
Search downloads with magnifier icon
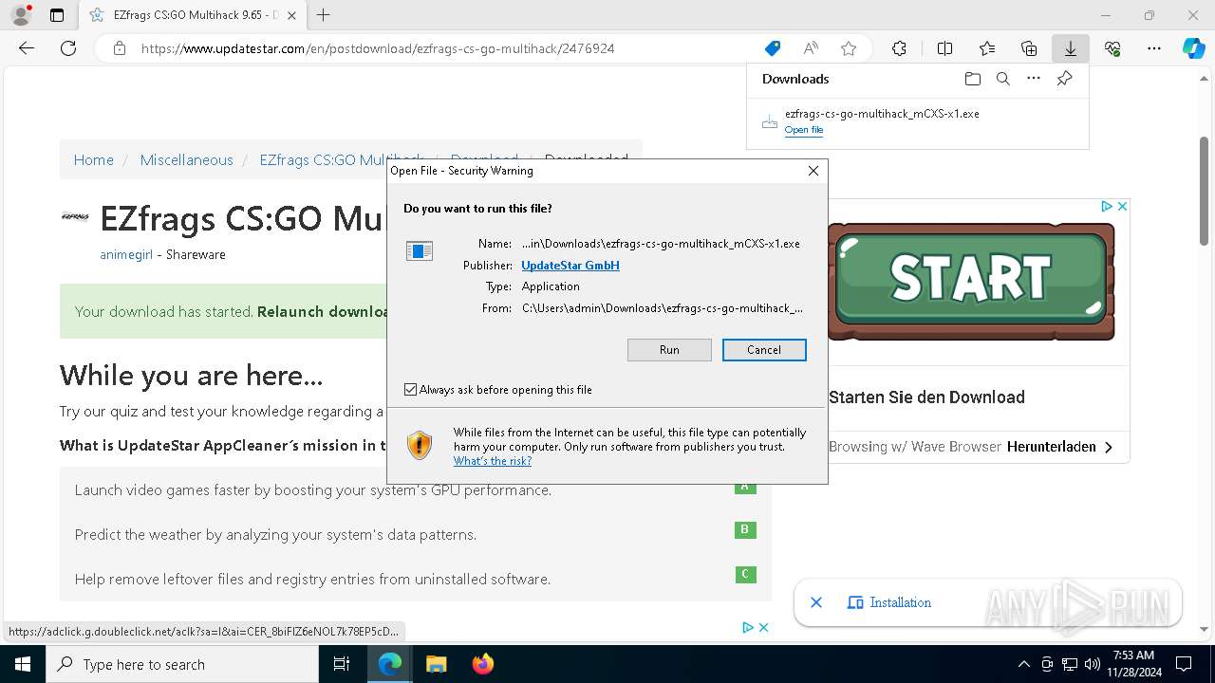coord(1002,79)
